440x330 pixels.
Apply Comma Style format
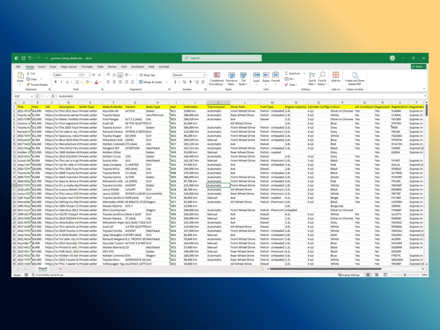190,82
